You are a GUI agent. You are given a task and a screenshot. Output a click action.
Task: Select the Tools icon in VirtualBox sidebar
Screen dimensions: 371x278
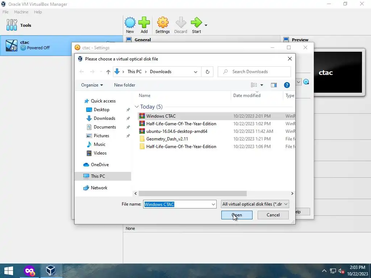coord(12,25)
